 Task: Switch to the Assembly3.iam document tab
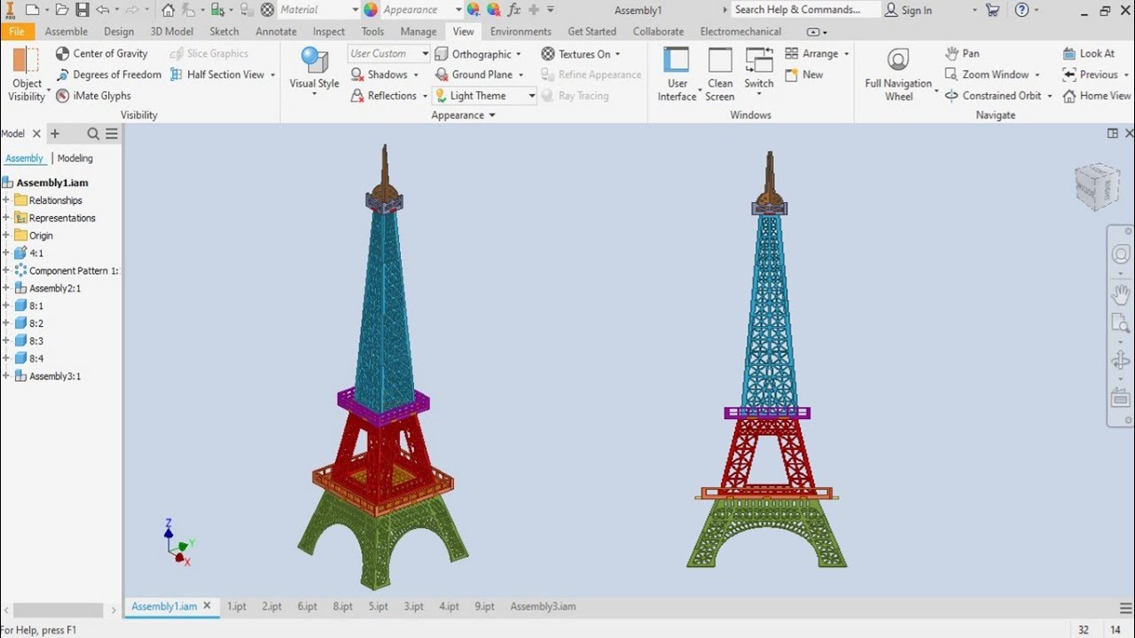click(543, 606)
